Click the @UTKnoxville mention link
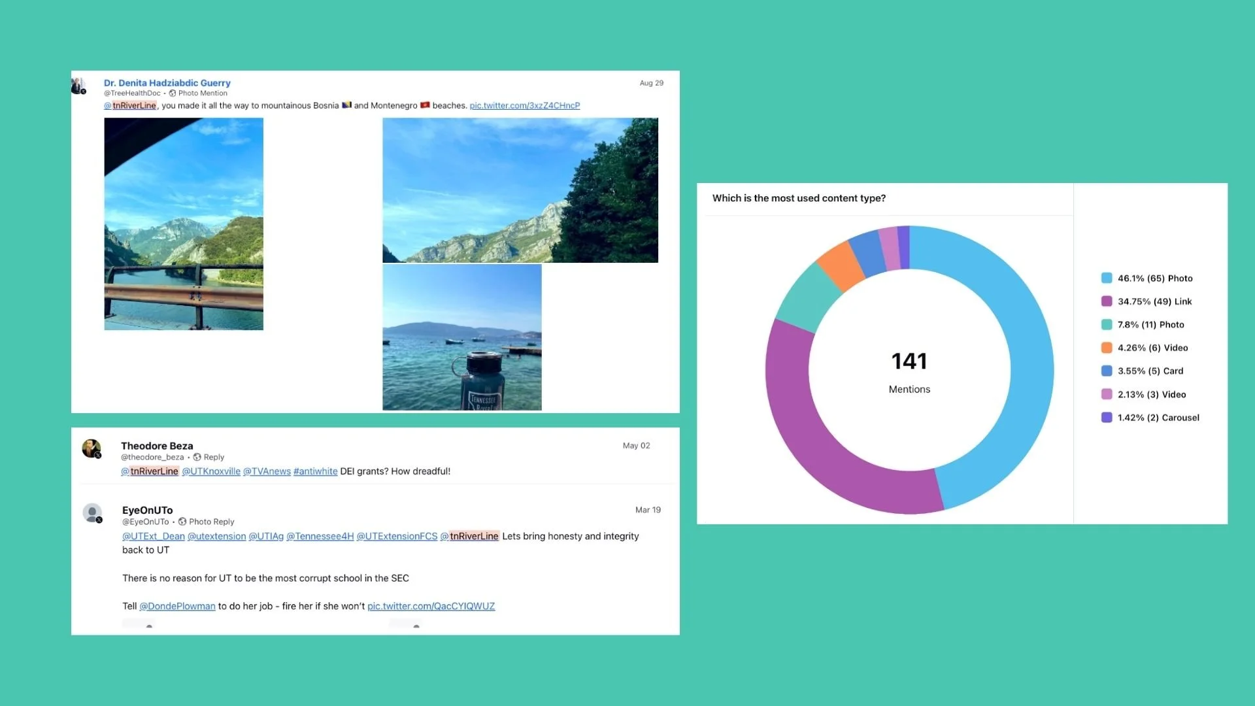 point(210,471)
